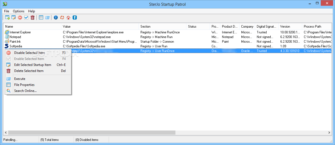Click the Execute toolbar icon
Image resolution: width=335 pixels, height=145 pixels.
47,18
